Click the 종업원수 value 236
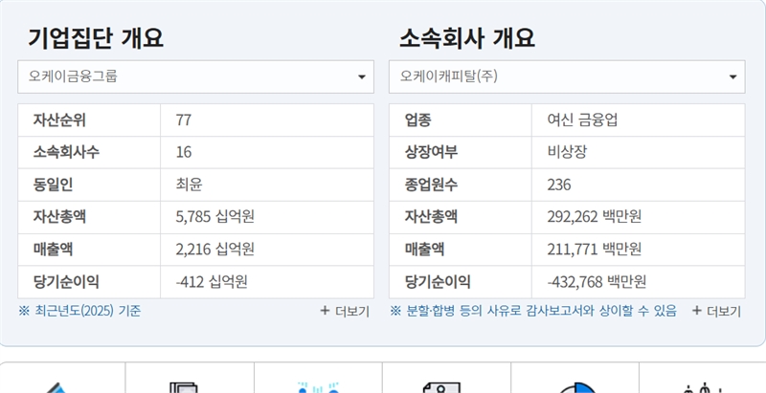Screen dimensions: 766x393 click(x=559, y=185)
